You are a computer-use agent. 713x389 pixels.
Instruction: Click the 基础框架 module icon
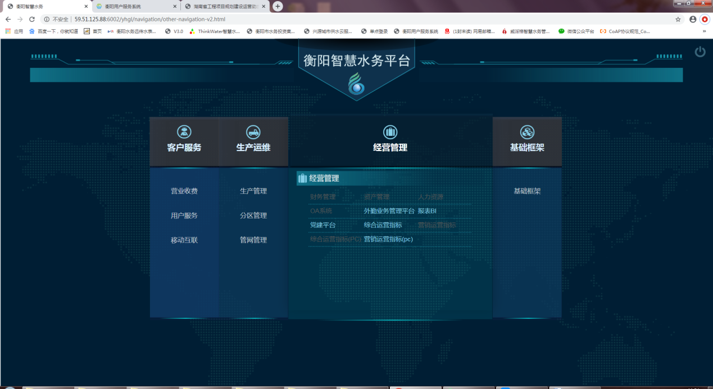pos(527,132)
